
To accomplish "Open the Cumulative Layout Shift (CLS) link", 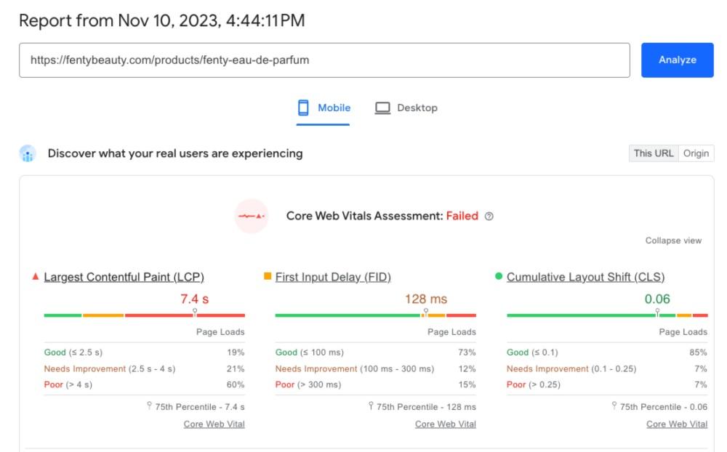I will pos(585,277).
